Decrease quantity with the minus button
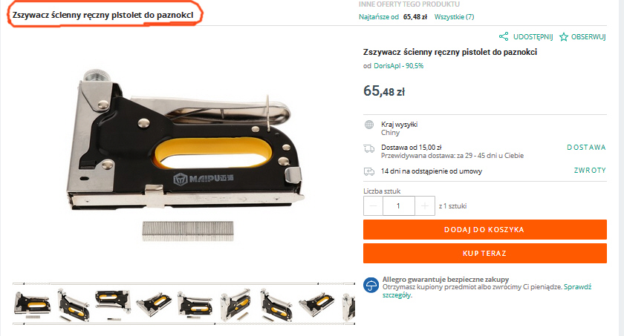The image size is (624, 336). (x=373, y=205)
